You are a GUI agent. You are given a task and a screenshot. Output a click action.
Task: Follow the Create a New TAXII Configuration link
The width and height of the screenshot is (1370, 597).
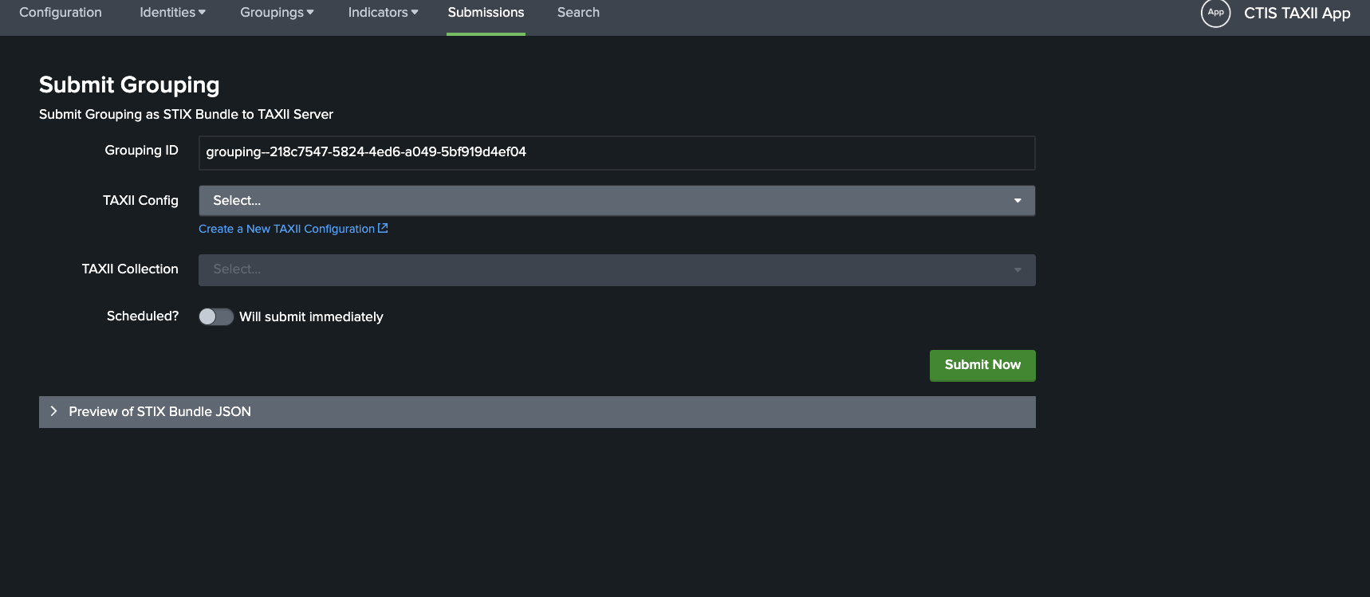(286, 229)
